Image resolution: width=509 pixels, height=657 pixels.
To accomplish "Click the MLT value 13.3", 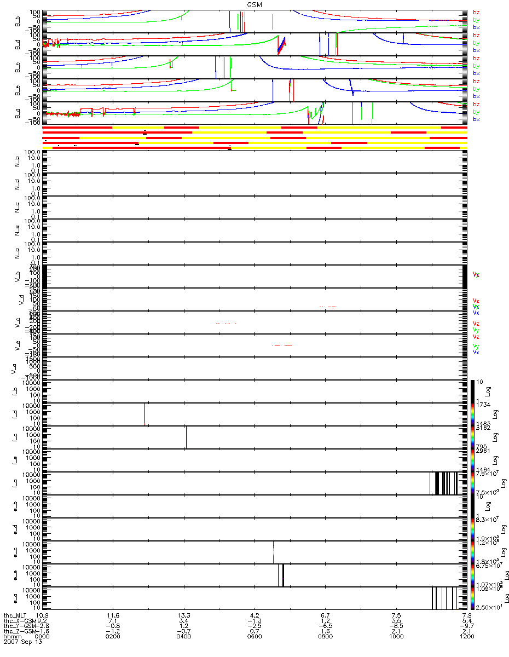I will tap(184, 615).
